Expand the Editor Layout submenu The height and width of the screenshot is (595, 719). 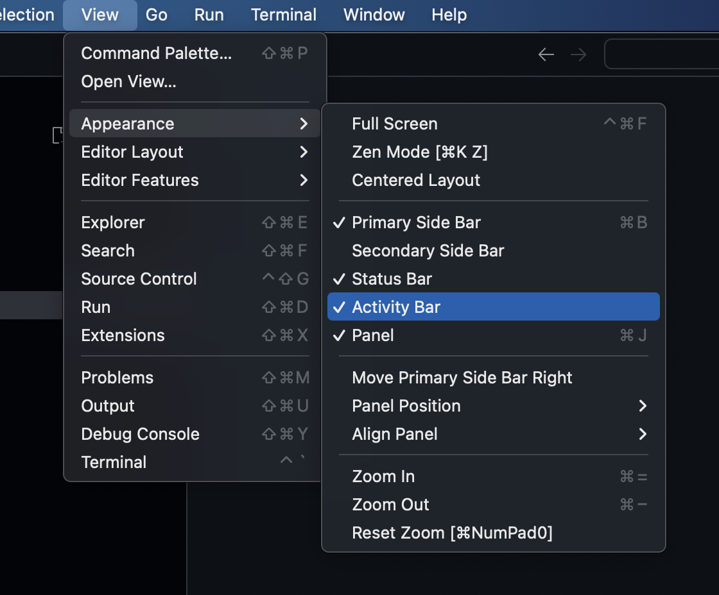[x=132, y=152]
